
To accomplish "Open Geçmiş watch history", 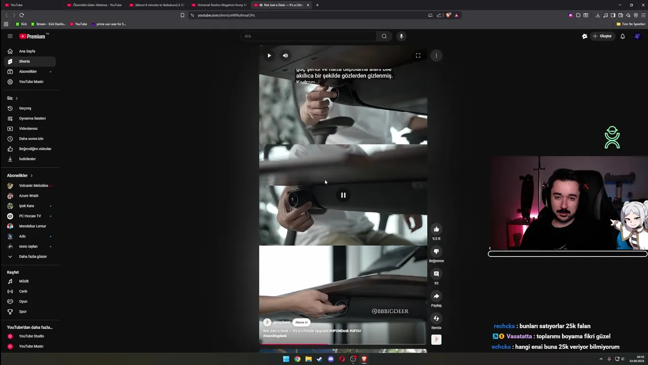I will (x=30, y=108).
